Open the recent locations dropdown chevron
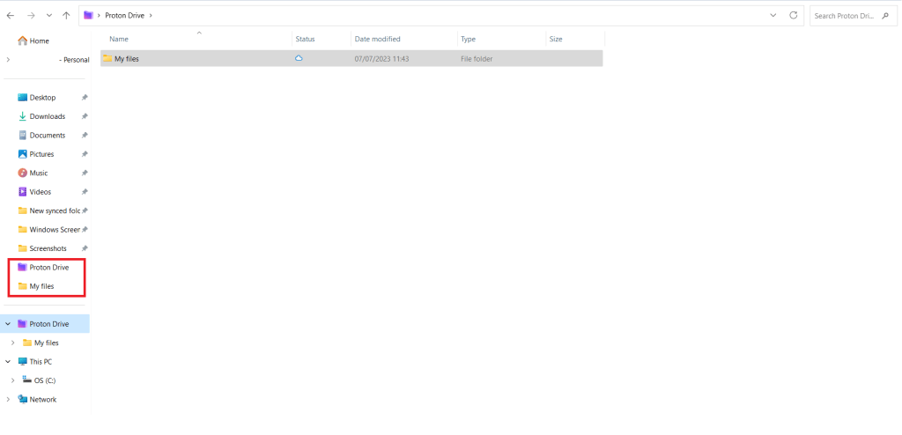The image size is (902, 435). [49, 16]
